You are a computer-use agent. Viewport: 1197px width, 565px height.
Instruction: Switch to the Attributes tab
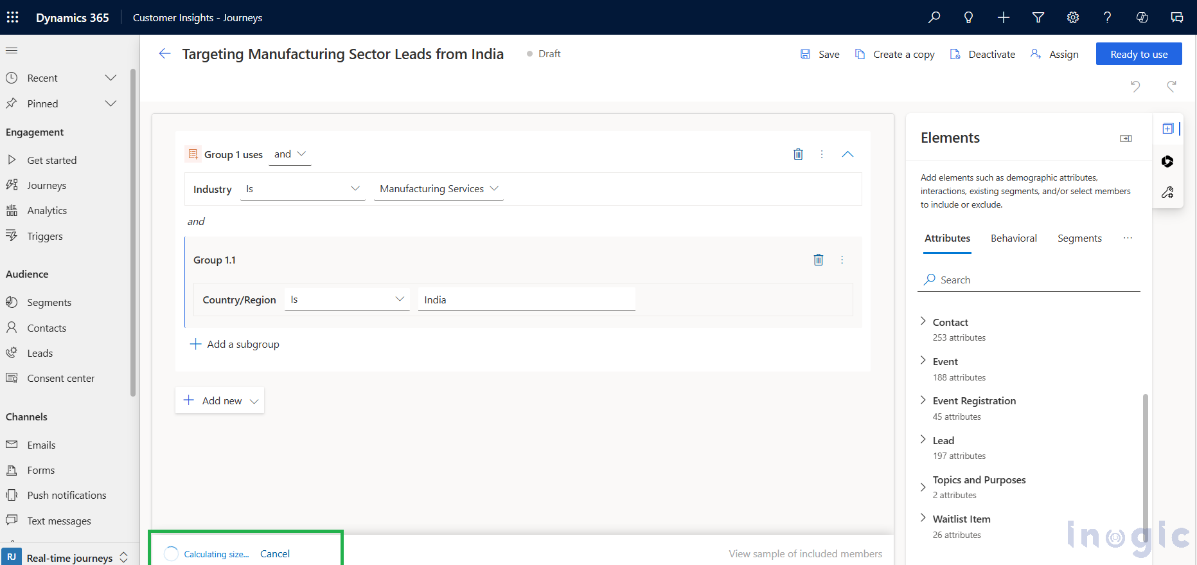coord(947,238)
